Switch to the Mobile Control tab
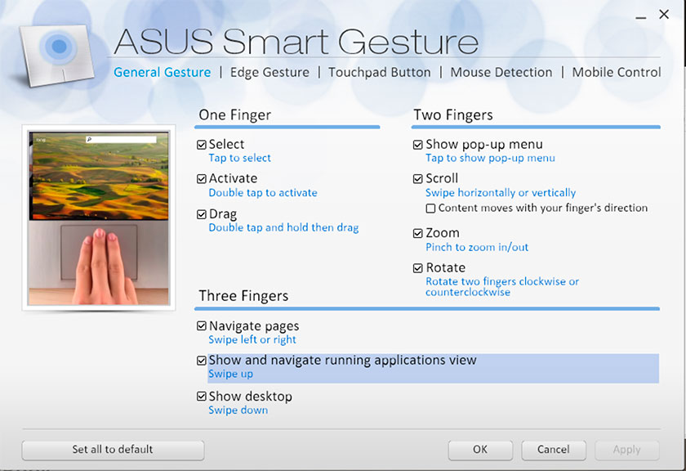 (x=616, y=72)
